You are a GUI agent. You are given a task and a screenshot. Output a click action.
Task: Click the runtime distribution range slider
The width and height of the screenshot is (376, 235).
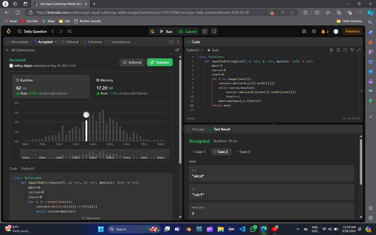95,154
